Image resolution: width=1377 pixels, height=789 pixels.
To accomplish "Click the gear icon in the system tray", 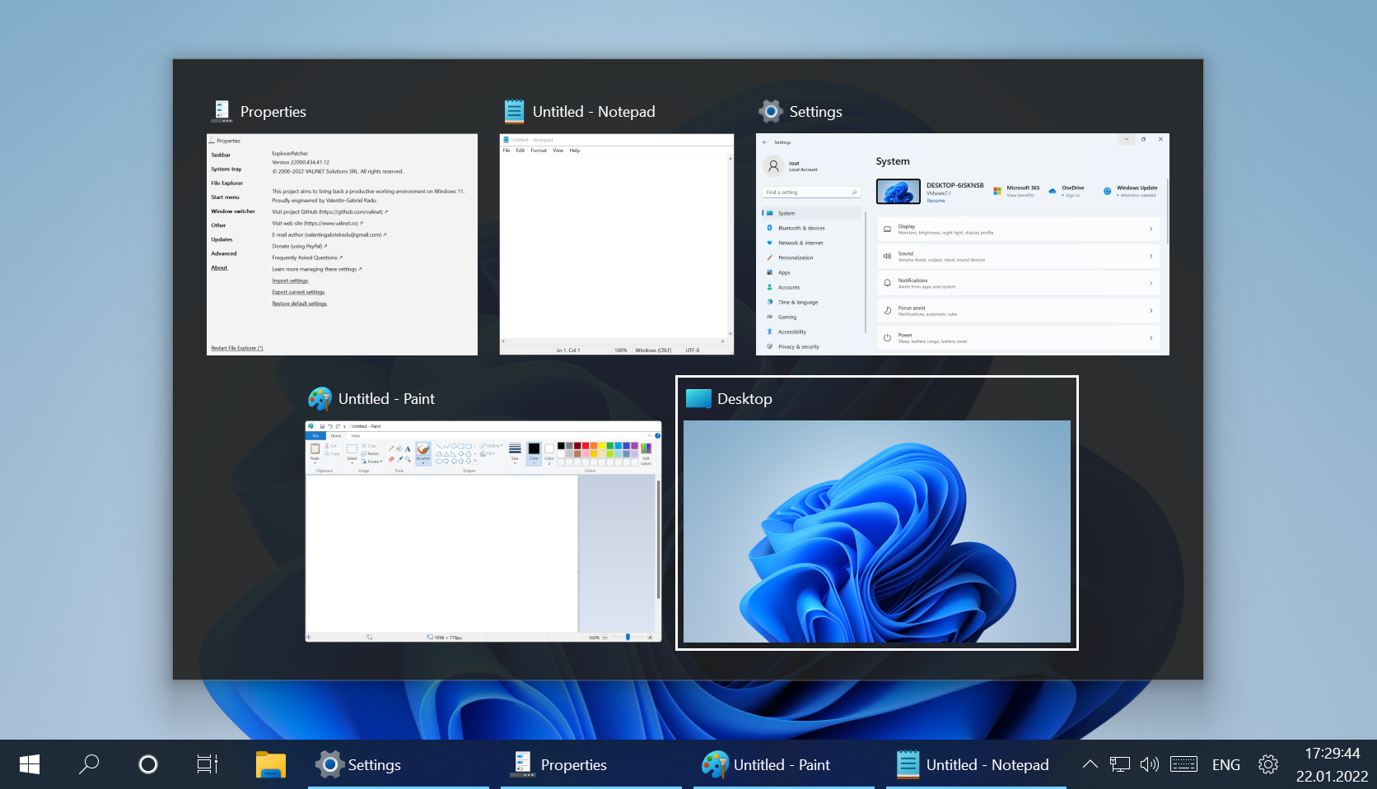I will click(x=1268, y=764).
